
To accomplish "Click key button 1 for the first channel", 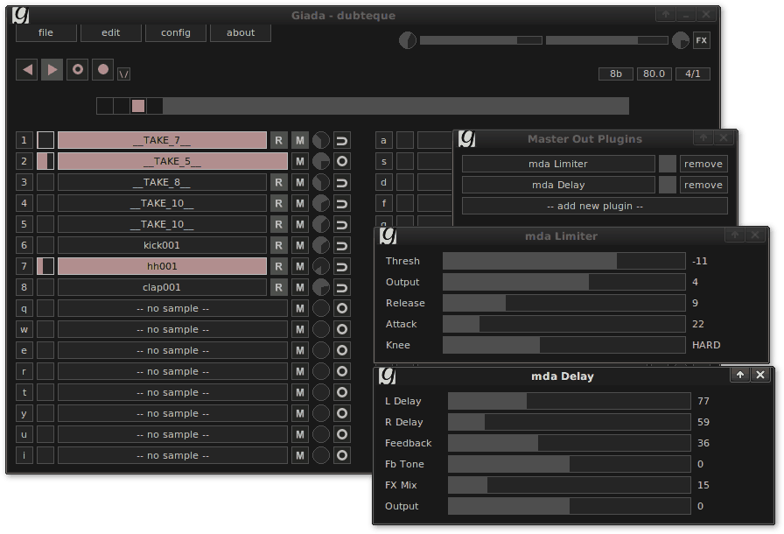I will pos(24,140).
